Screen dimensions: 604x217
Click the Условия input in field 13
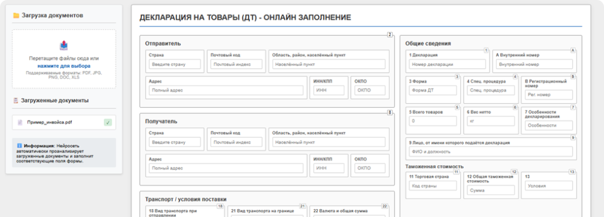548,186
